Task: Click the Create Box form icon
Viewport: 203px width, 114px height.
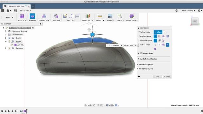Action: (22, 16)
